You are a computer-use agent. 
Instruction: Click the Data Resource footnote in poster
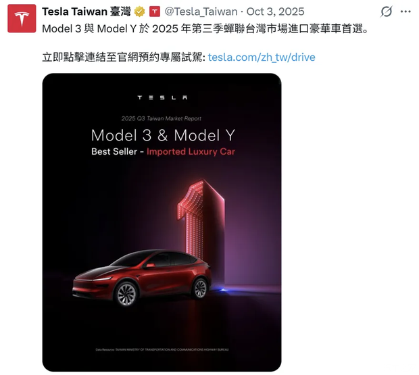click(x=162, y=349)
